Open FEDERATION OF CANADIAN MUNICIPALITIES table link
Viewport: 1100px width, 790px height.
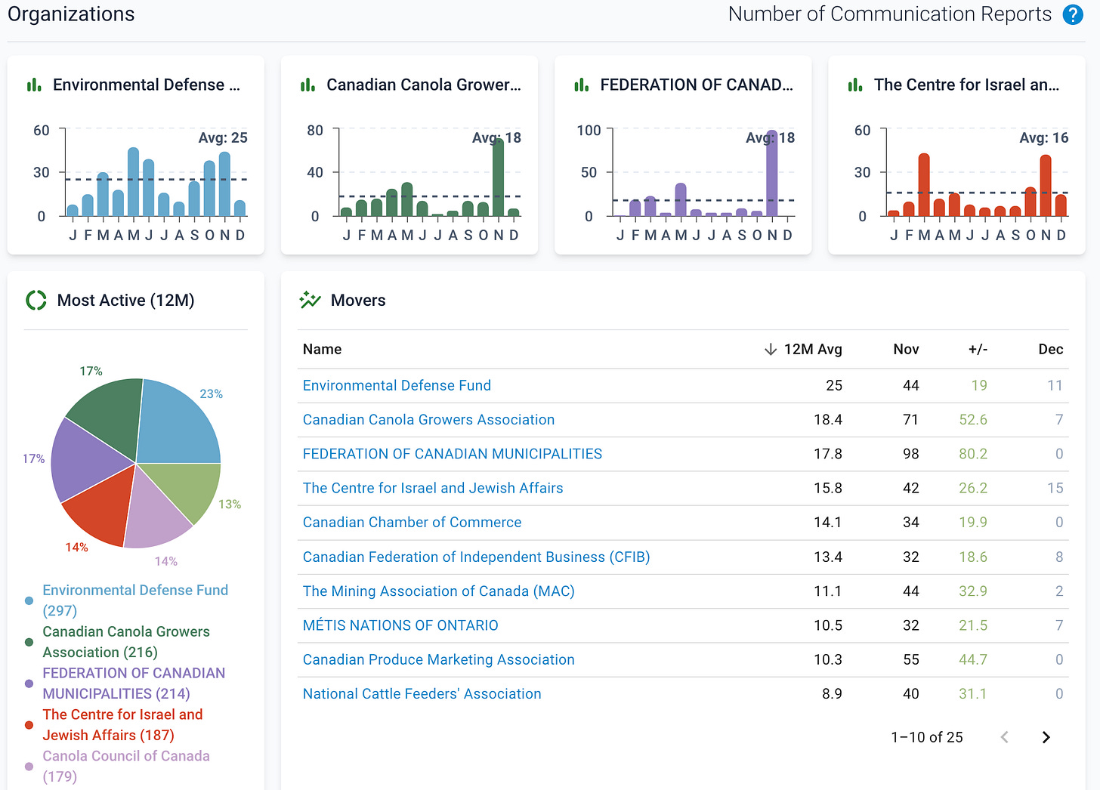453,454
